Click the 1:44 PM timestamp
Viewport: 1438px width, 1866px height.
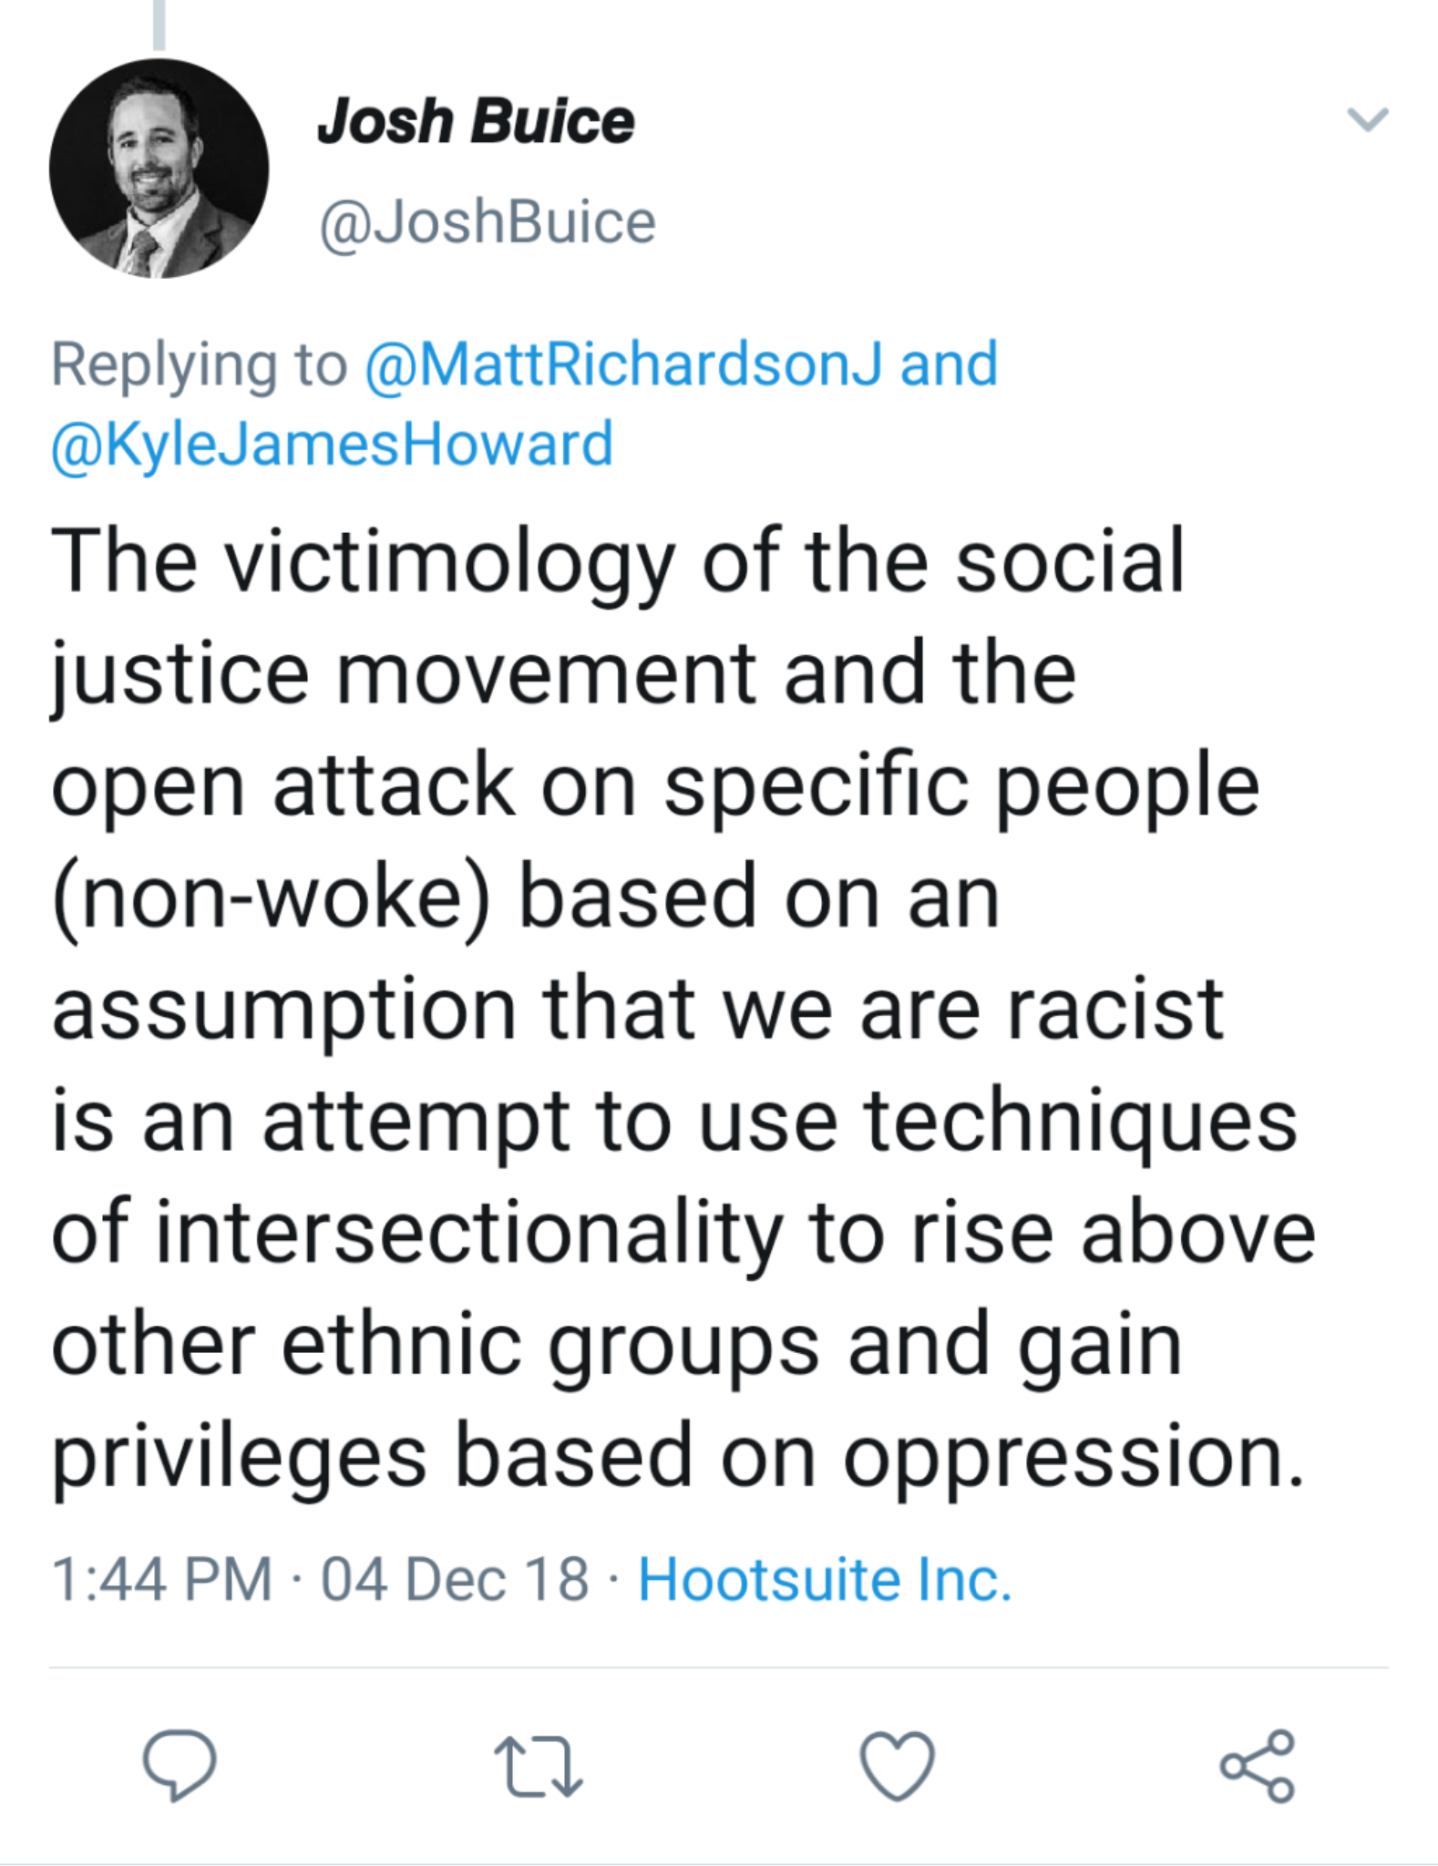161,1579
